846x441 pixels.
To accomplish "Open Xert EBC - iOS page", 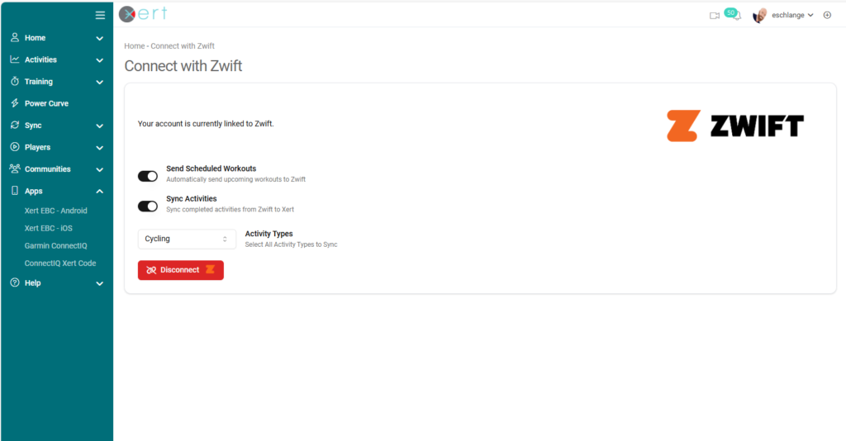I will click(x=48, y=228).
